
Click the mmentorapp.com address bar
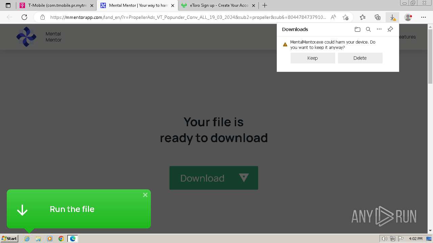pos(188,17)
